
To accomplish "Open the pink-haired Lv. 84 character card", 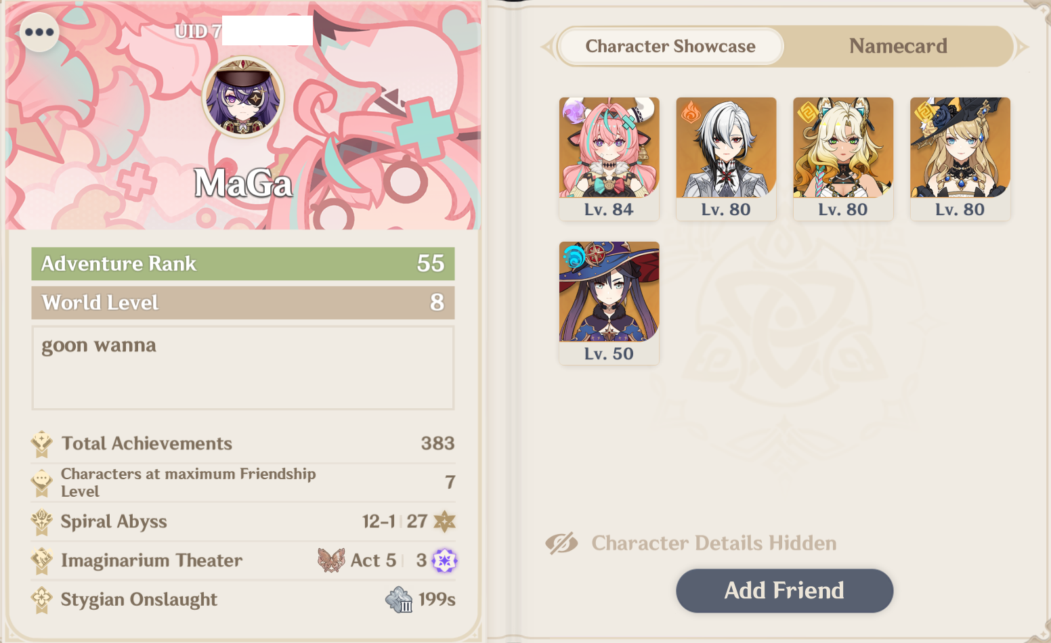I will 609,159.
